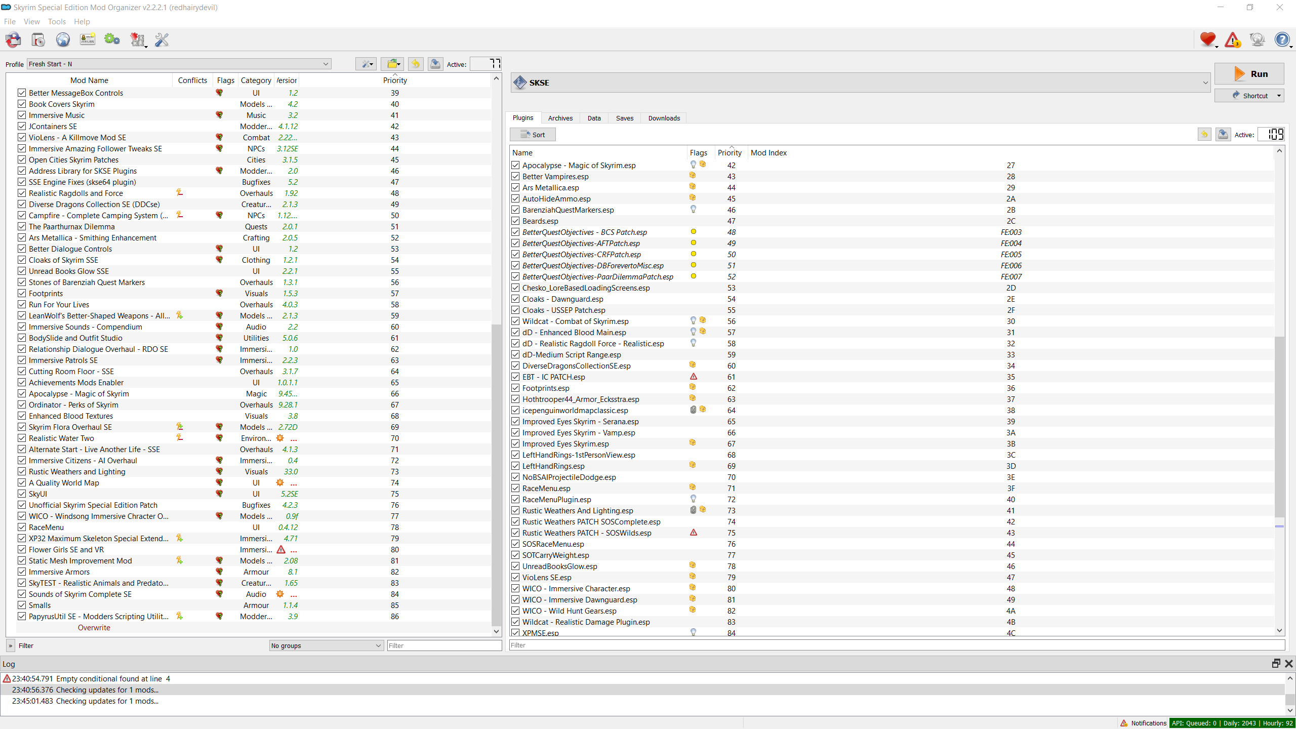
Task: Click the Help question mark icon
Action: 1282,39
